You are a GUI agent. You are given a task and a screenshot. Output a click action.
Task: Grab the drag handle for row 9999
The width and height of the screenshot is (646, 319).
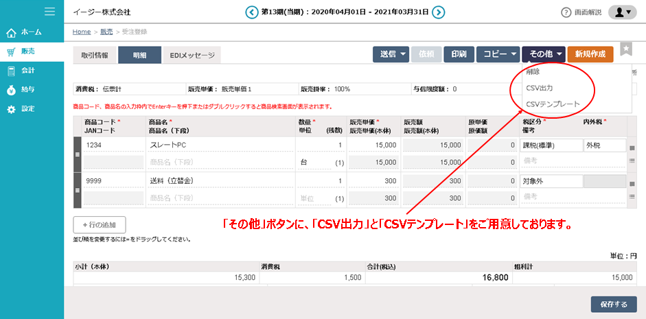pyautogui.click(x=78, y=190)
